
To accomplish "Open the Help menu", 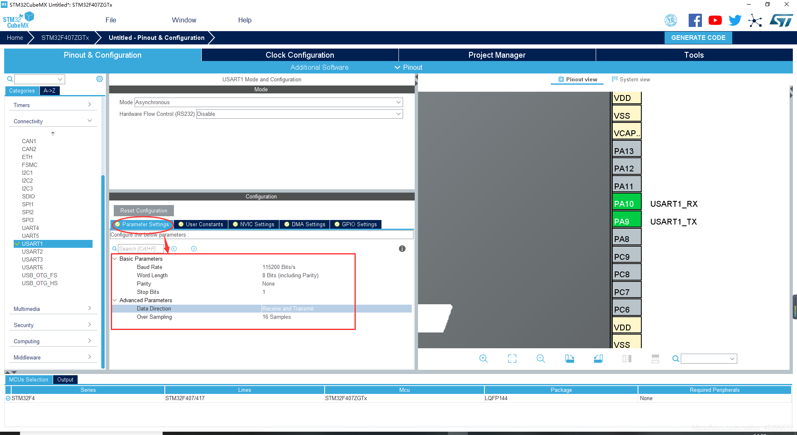I will pos(244,20).
